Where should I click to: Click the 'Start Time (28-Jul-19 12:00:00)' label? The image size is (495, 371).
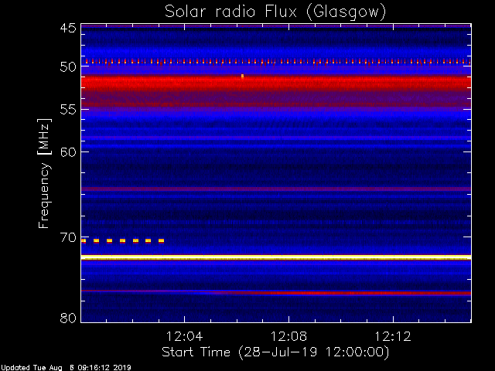[x=275, y=352]
